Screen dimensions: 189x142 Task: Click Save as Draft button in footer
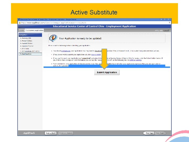(x=50, y=133)
